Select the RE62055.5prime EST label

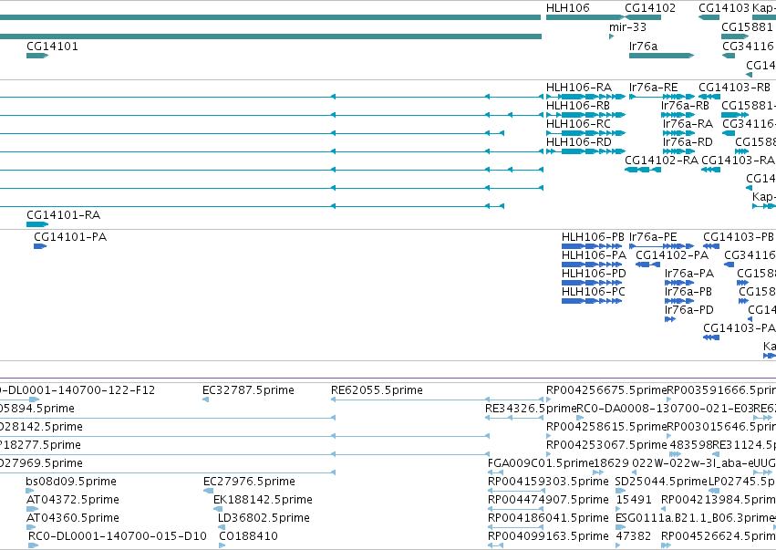pyautogui.click(x=378, y=390)
